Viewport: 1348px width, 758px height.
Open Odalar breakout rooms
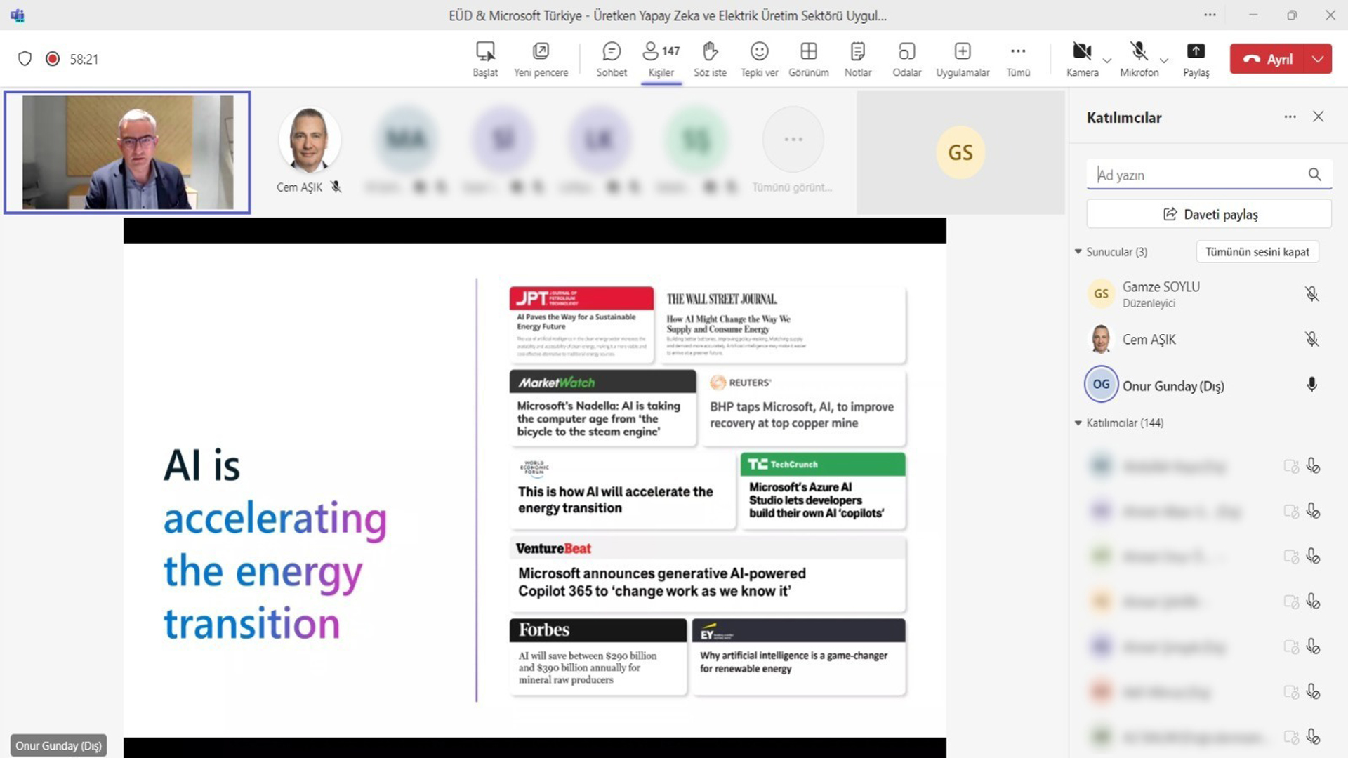(906, 59)
